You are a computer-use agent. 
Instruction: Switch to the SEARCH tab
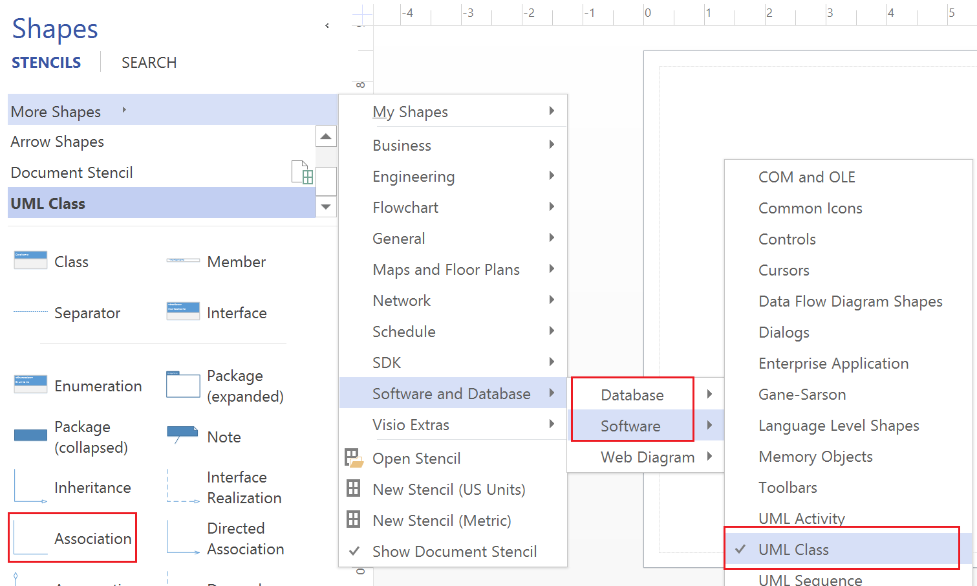[149, 63]
